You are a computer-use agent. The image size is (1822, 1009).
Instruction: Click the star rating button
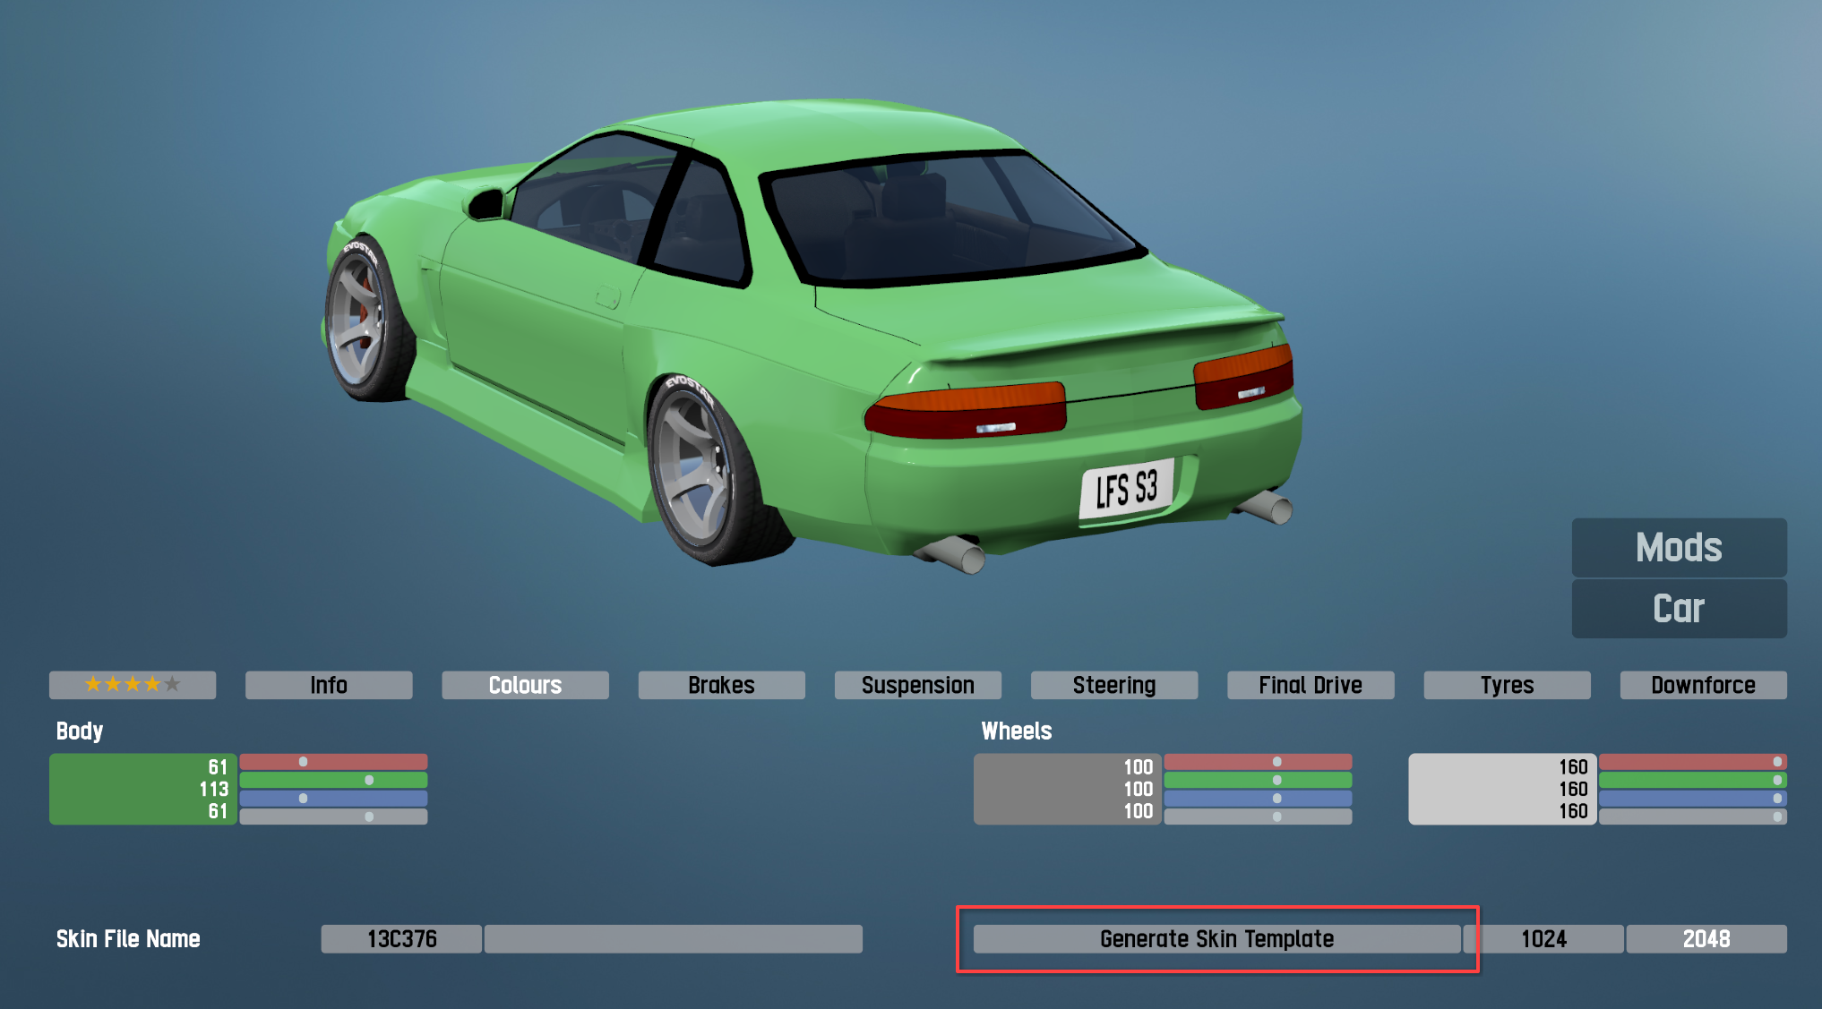pyautogui.click(x=133, y=685)
